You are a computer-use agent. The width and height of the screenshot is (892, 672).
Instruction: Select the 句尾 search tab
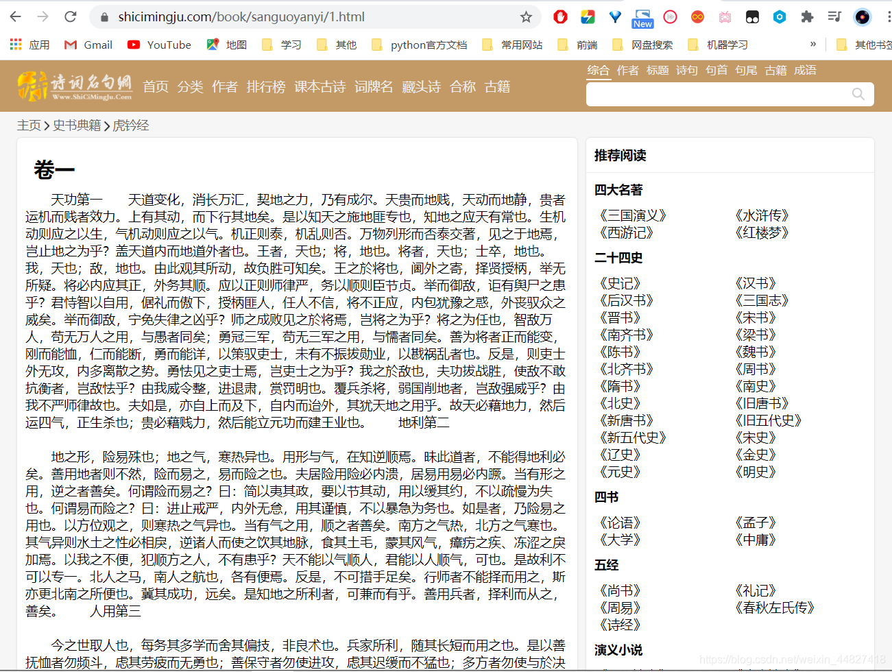[x=746, y=70]
